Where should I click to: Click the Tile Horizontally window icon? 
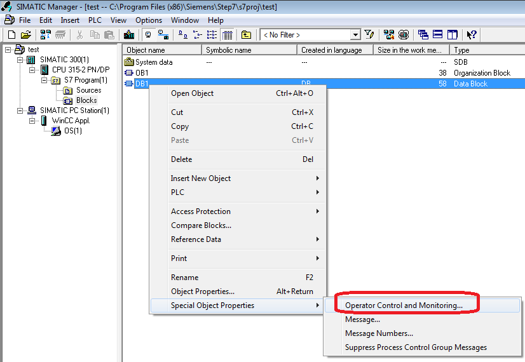[438, 35]
